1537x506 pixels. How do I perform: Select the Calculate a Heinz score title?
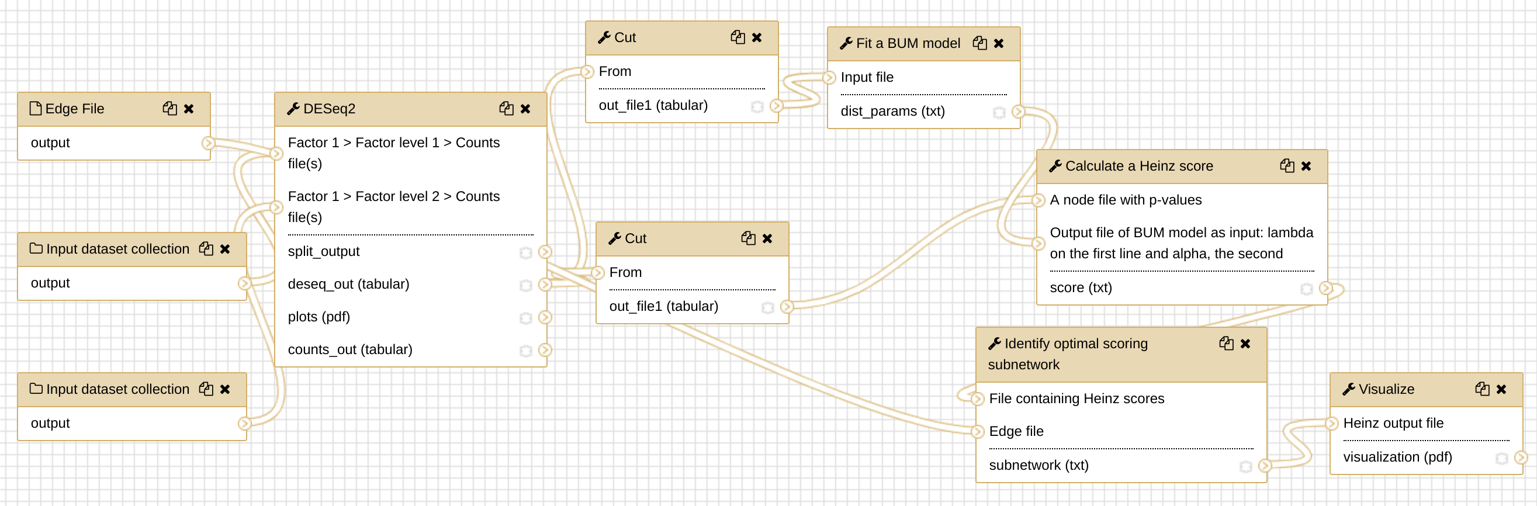[x=1139, y=166]
